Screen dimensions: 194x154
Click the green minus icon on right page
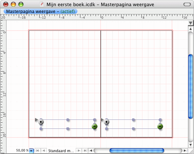(160, 126)
